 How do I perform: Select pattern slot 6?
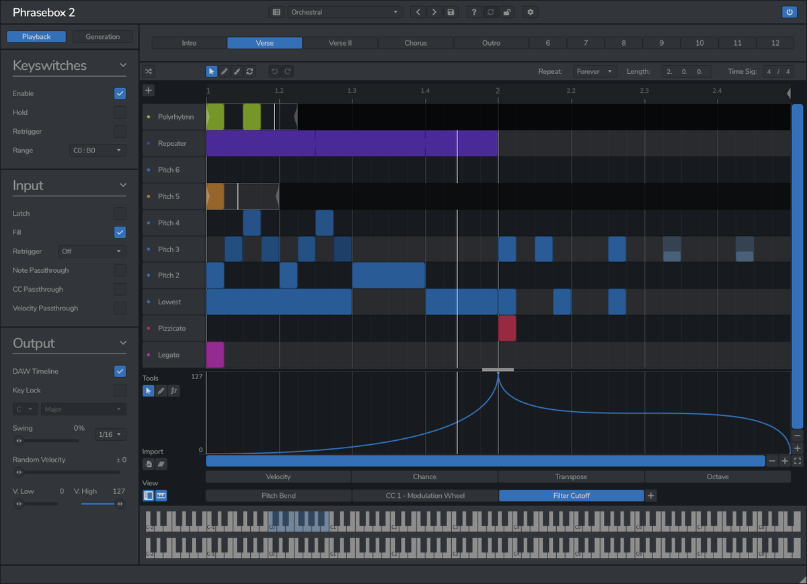(x=547, y=43)
